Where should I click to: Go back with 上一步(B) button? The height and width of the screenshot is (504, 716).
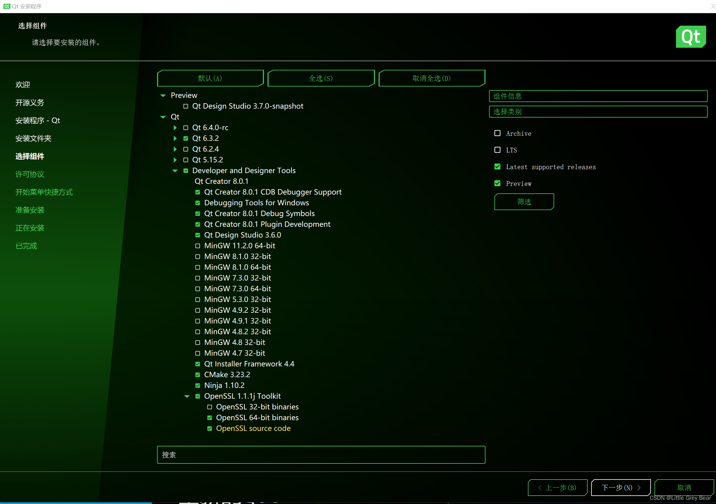[x=557, y=488]
